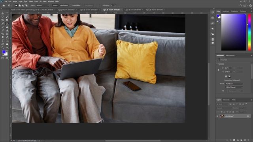253x142 pixels.
Task: Select the Zoom tool
Action: 3,47
